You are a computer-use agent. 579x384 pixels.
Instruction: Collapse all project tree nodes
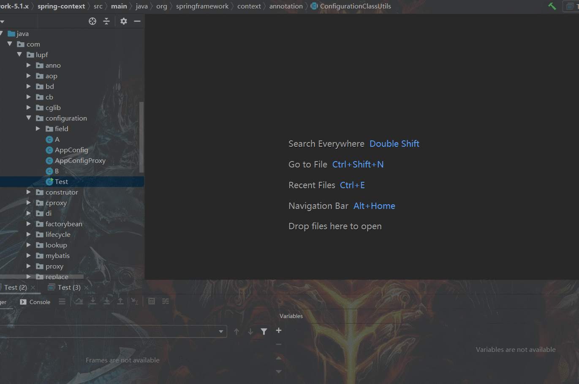106,21
